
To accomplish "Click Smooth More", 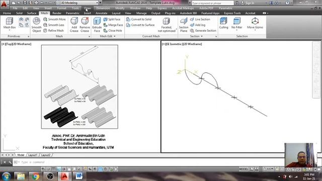I will (x=54, y=19).
